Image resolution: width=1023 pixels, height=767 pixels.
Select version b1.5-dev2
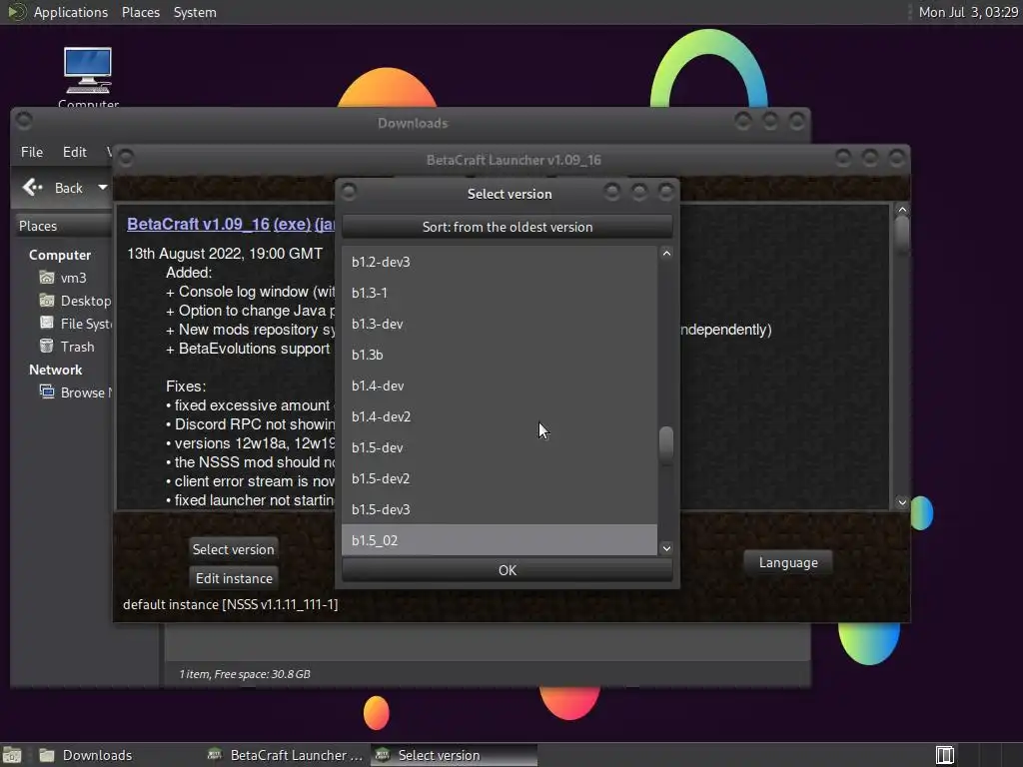pos(500,478)
